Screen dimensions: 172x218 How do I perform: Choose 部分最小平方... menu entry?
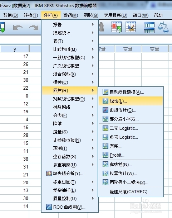pyautogui.click(x=131, y=119)
